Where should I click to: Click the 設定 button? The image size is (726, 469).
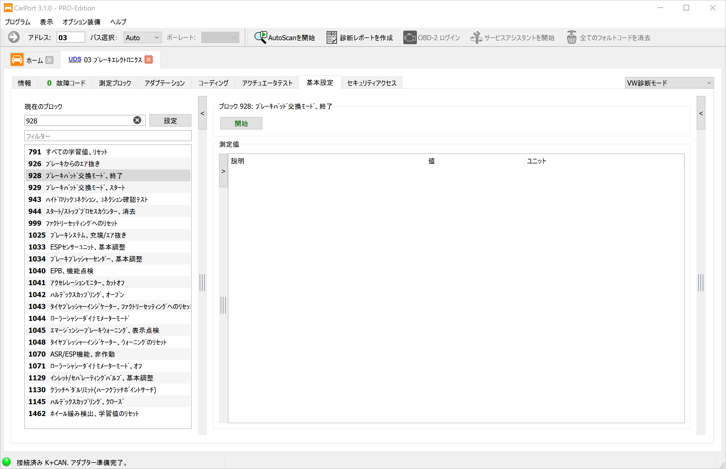click(x=170, y=121)
